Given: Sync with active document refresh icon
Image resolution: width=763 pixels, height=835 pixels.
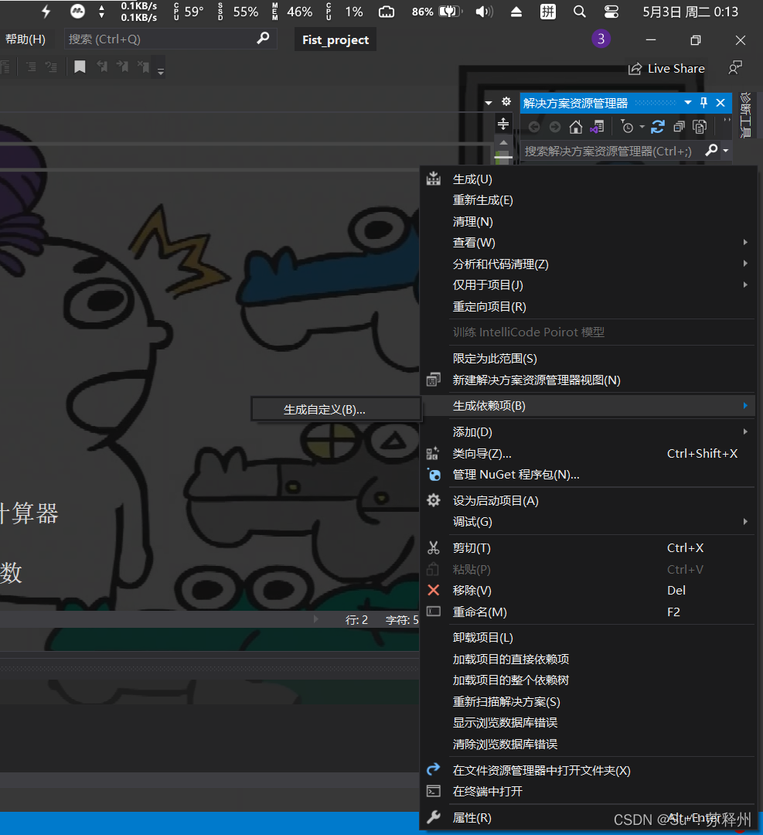Looking at the screenshot, I should coord(658,127).
